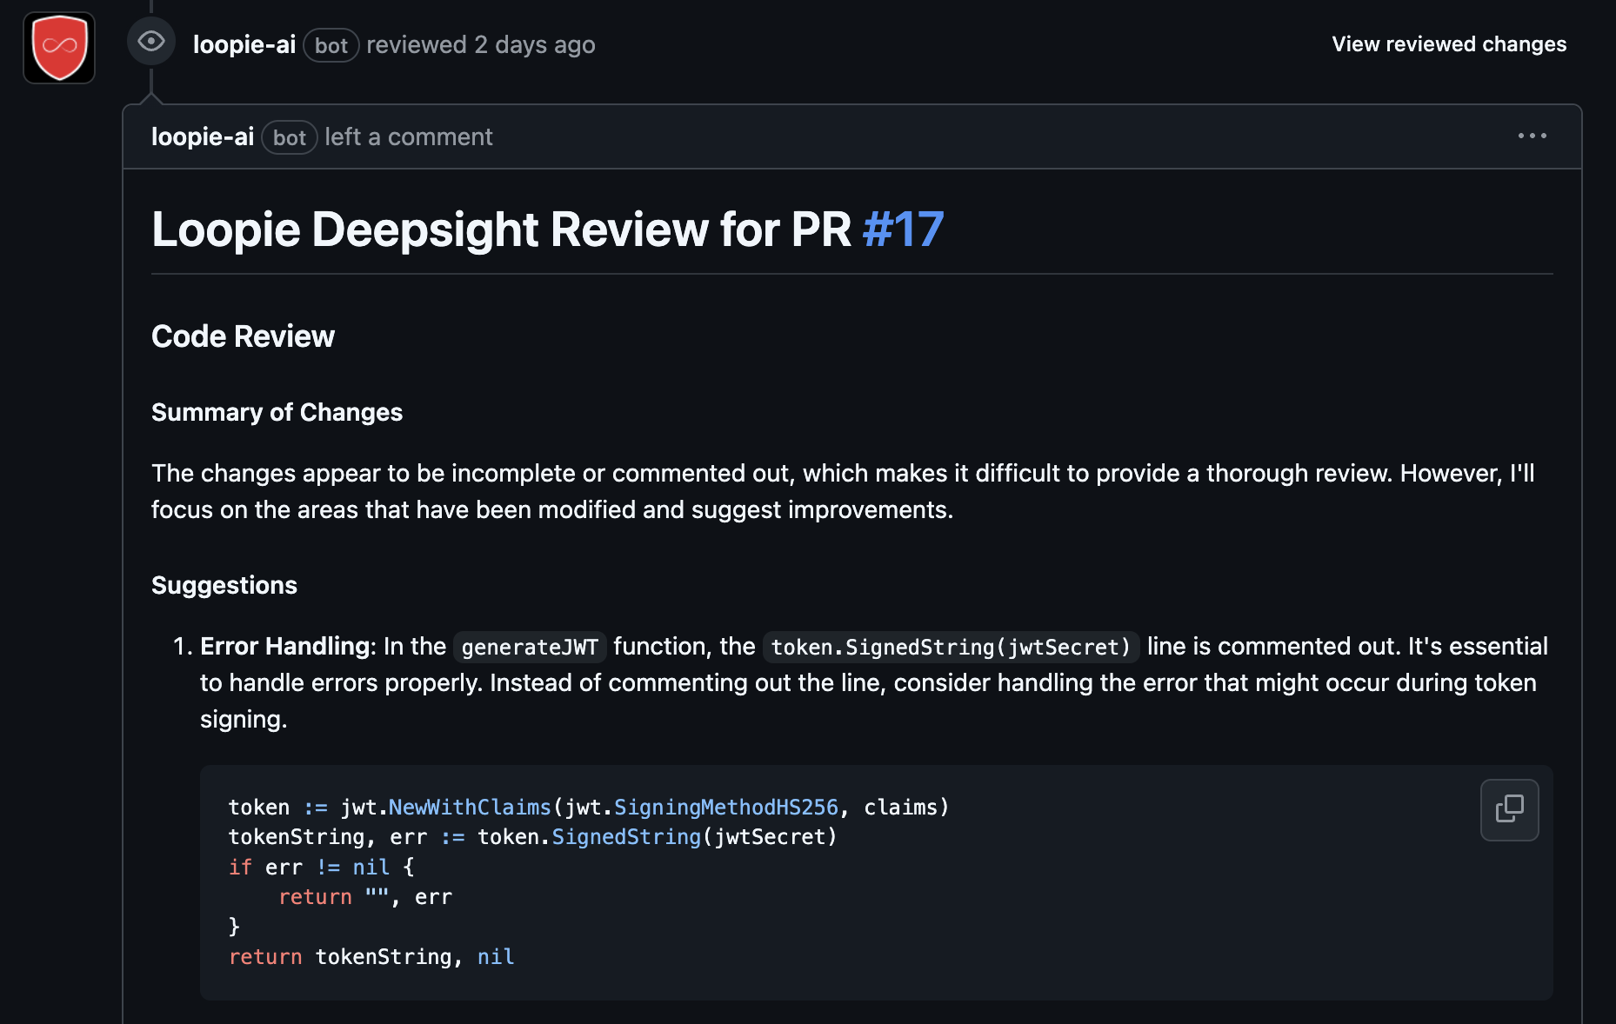
Task: Click the bot badge beside "left a comment"
Action: click(x=290, y=137)
